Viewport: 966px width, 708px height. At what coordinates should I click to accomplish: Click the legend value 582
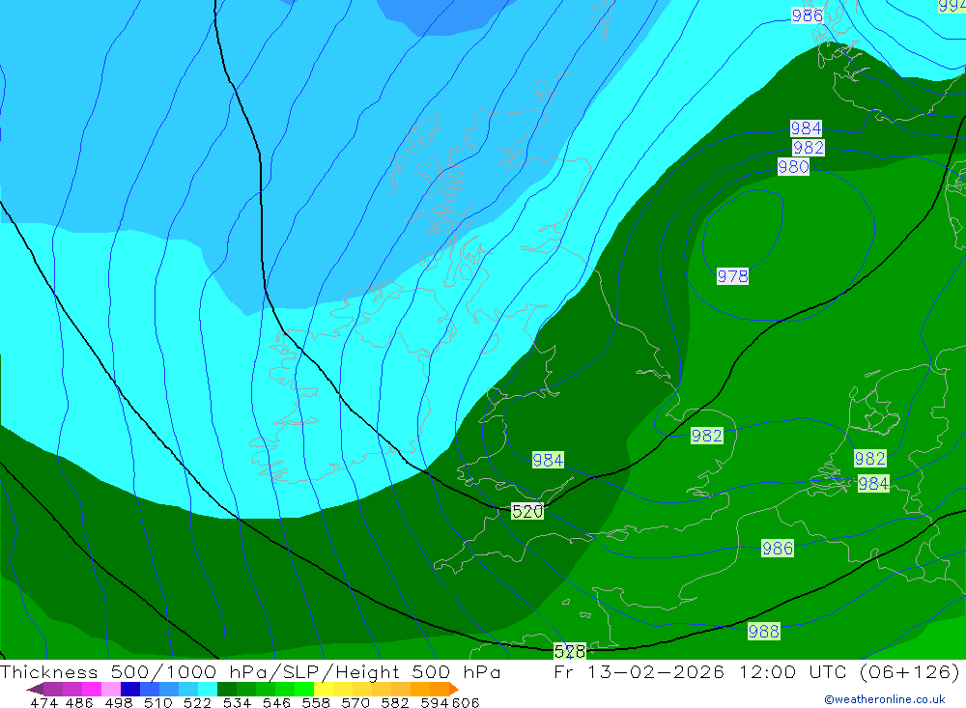[x=395, y=703]
